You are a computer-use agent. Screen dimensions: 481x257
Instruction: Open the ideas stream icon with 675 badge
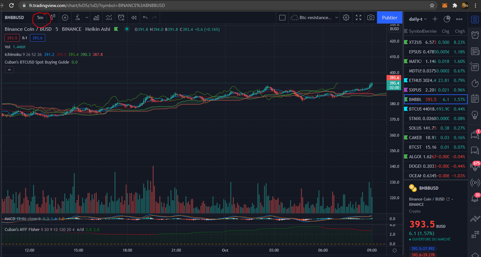coord(475,166)
